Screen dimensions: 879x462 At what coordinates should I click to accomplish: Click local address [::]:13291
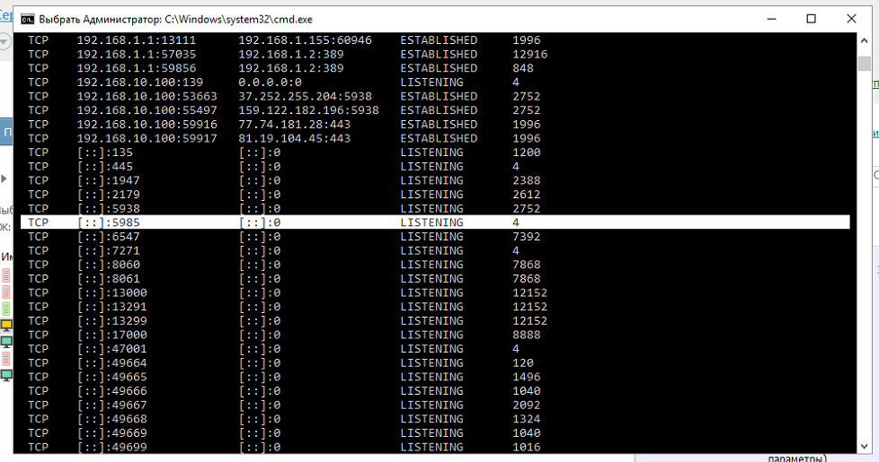pyautogui.click(x=112, y=307)
